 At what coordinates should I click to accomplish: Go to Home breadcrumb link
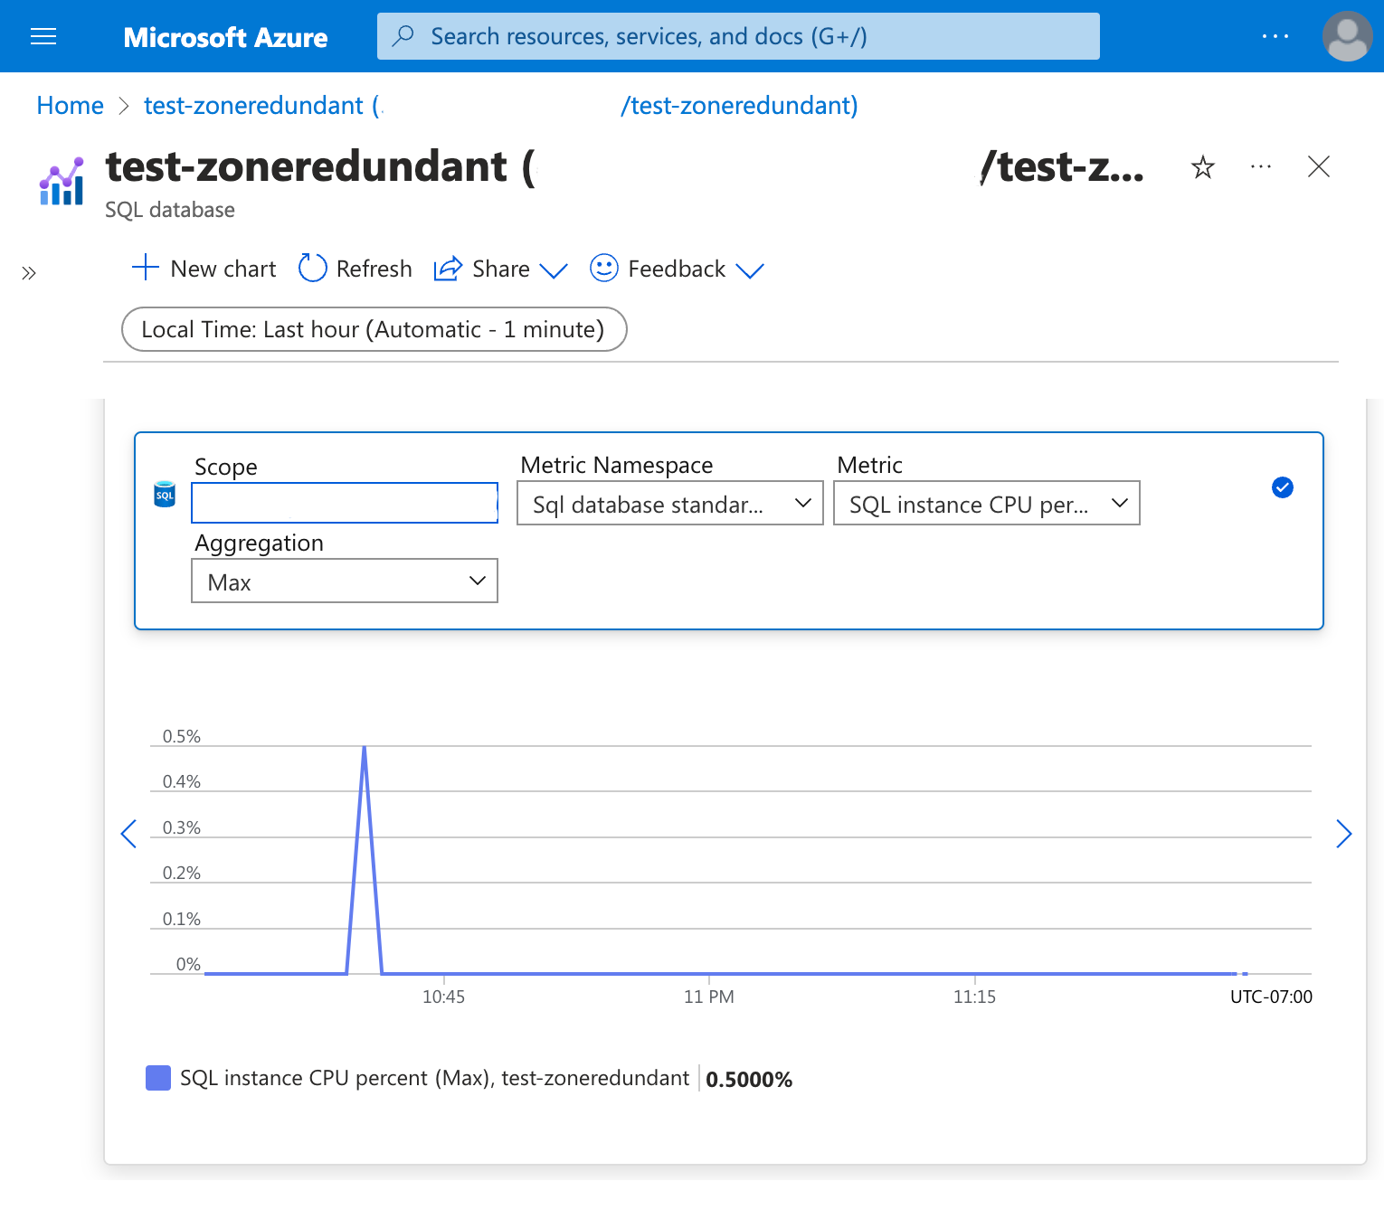tap(70, 106)
